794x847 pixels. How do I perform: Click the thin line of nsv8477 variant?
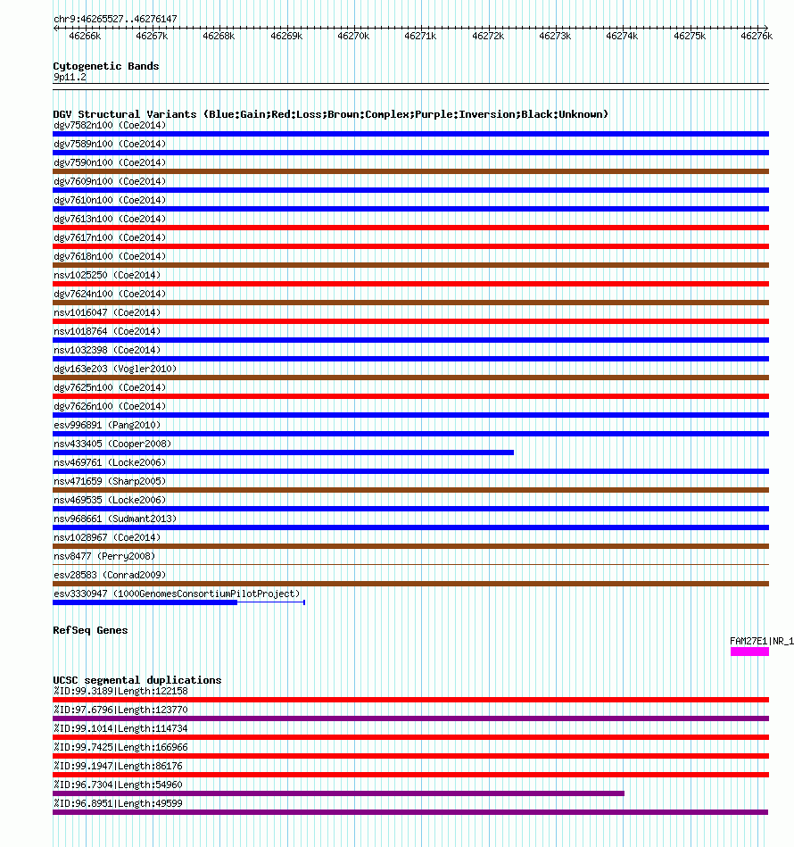pyautogui.click(x=410, y=565)
